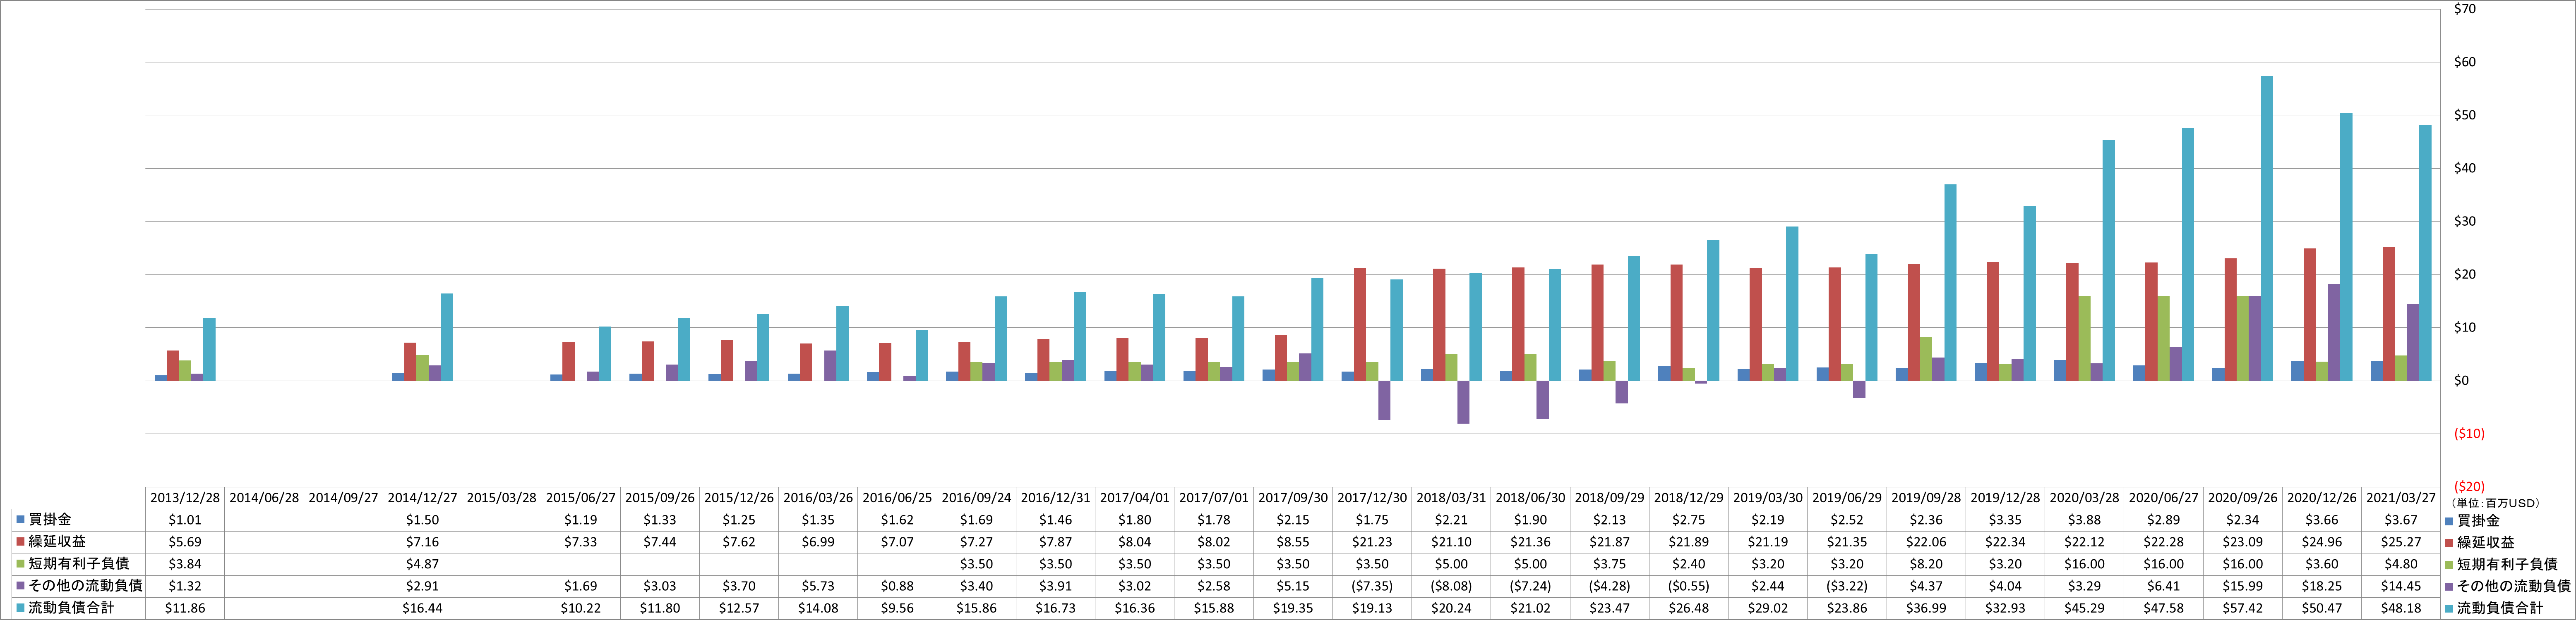2576x620 pixels.
Task: Select the $45.29 total cell for 2020/03/28
Action: (x=2084, y=608)
